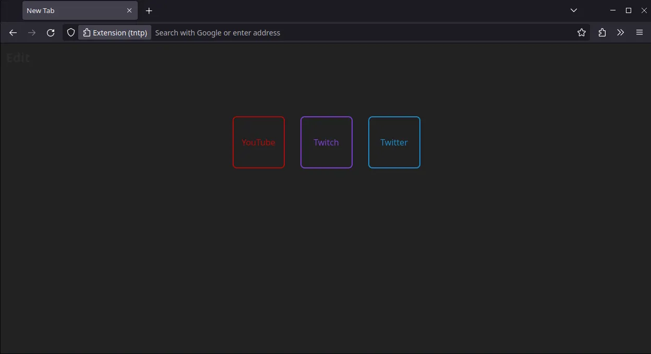The height and width of the screenshot is (354, 651).
Task: Open the YouTube tile
Action: tap(259, 142)
